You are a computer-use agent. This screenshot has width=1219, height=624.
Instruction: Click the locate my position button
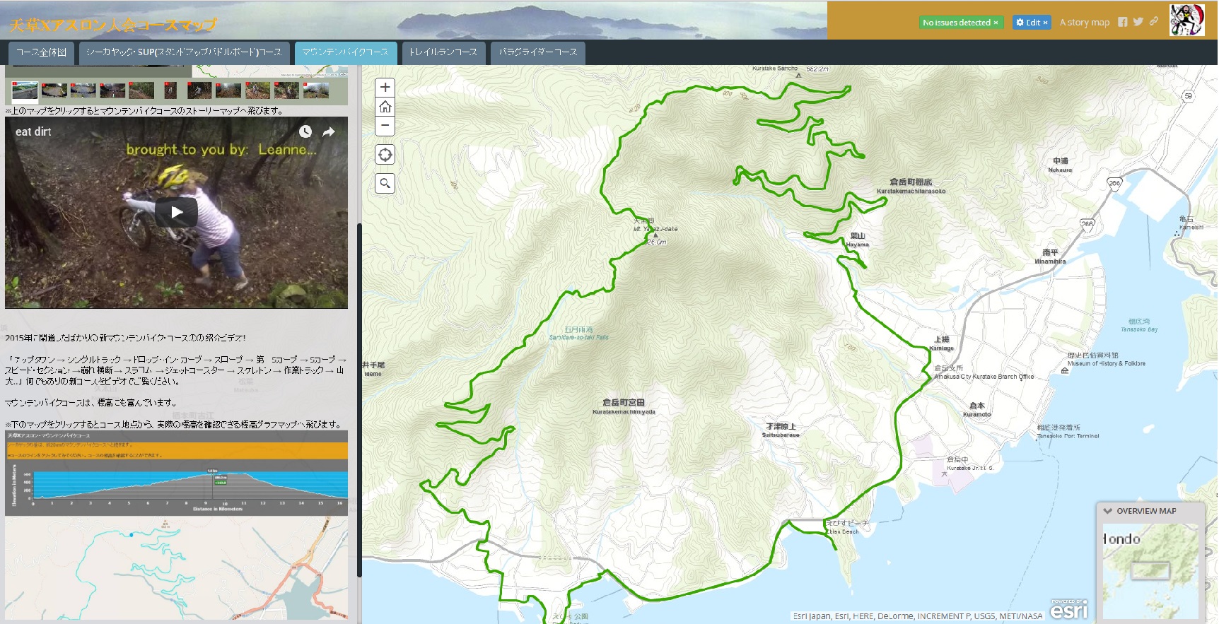(x=385, y=155)
